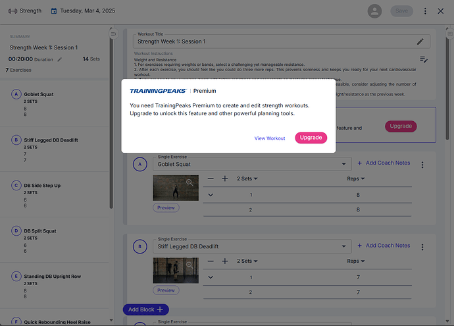
Task: Zoom the Stiff Legged DB Deadlift thumbnail
Action: click(x=189, y=265)
